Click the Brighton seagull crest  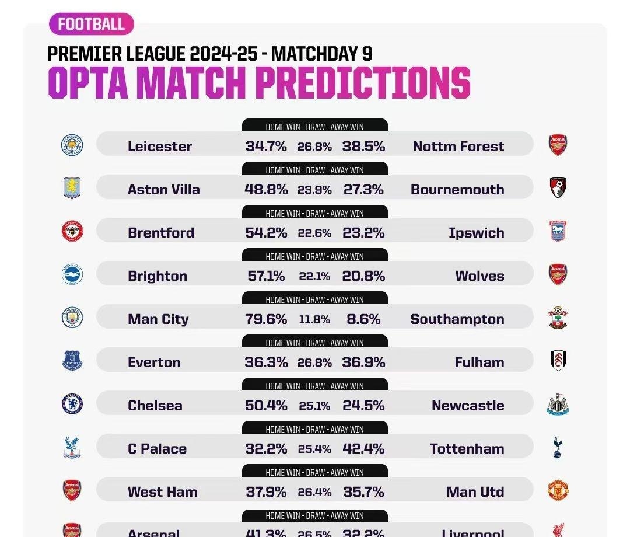click(72, 274)
